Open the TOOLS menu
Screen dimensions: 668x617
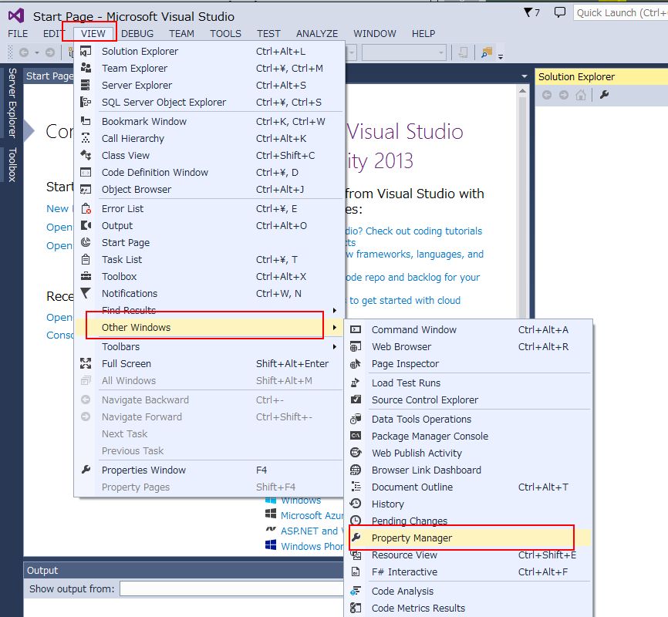point(225,34)
